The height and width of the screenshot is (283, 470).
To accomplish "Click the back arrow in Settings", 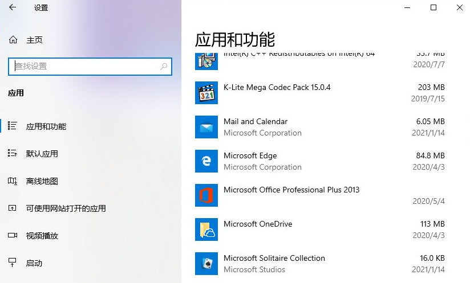I will point(13,8).
